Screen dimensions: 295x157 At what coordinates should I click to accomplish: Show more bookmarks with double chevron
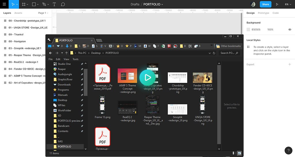point(211,45)
